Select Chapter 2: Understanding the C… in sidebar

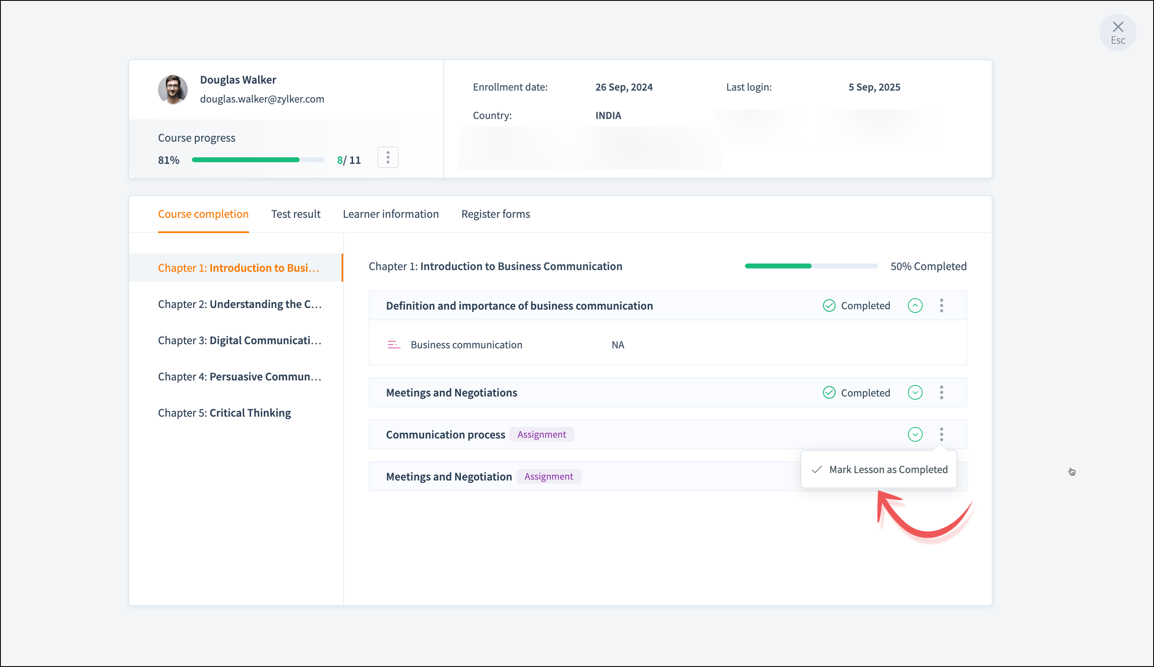pyautogui.click(x=240, y=304)
